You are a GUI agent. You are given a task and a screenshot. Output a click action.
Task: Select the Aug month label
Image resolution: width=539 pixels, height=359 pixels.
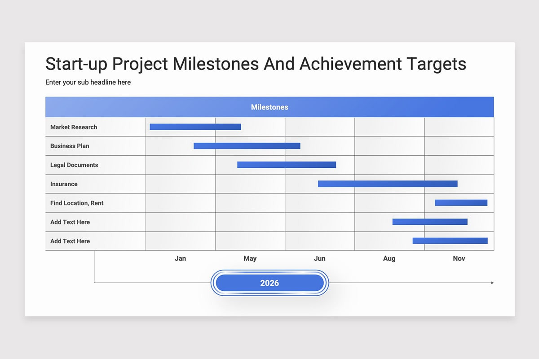(x=389, y=258)
